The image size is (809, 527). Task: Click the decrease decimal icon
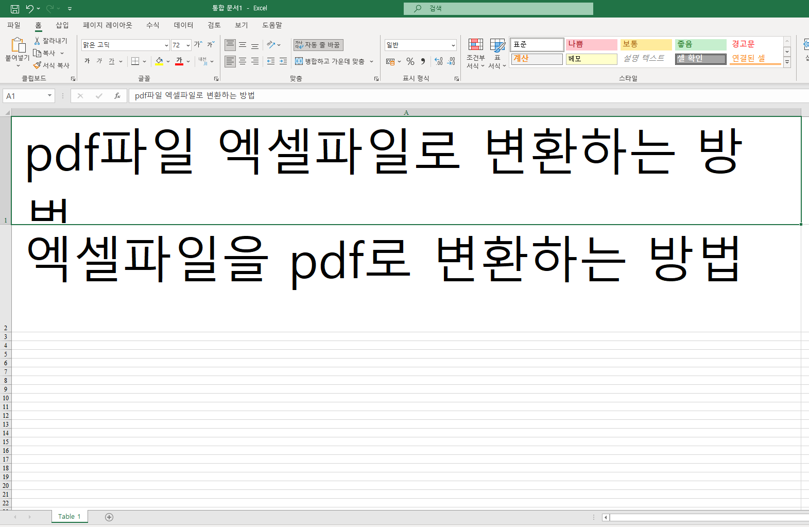[x=451, y=61]
